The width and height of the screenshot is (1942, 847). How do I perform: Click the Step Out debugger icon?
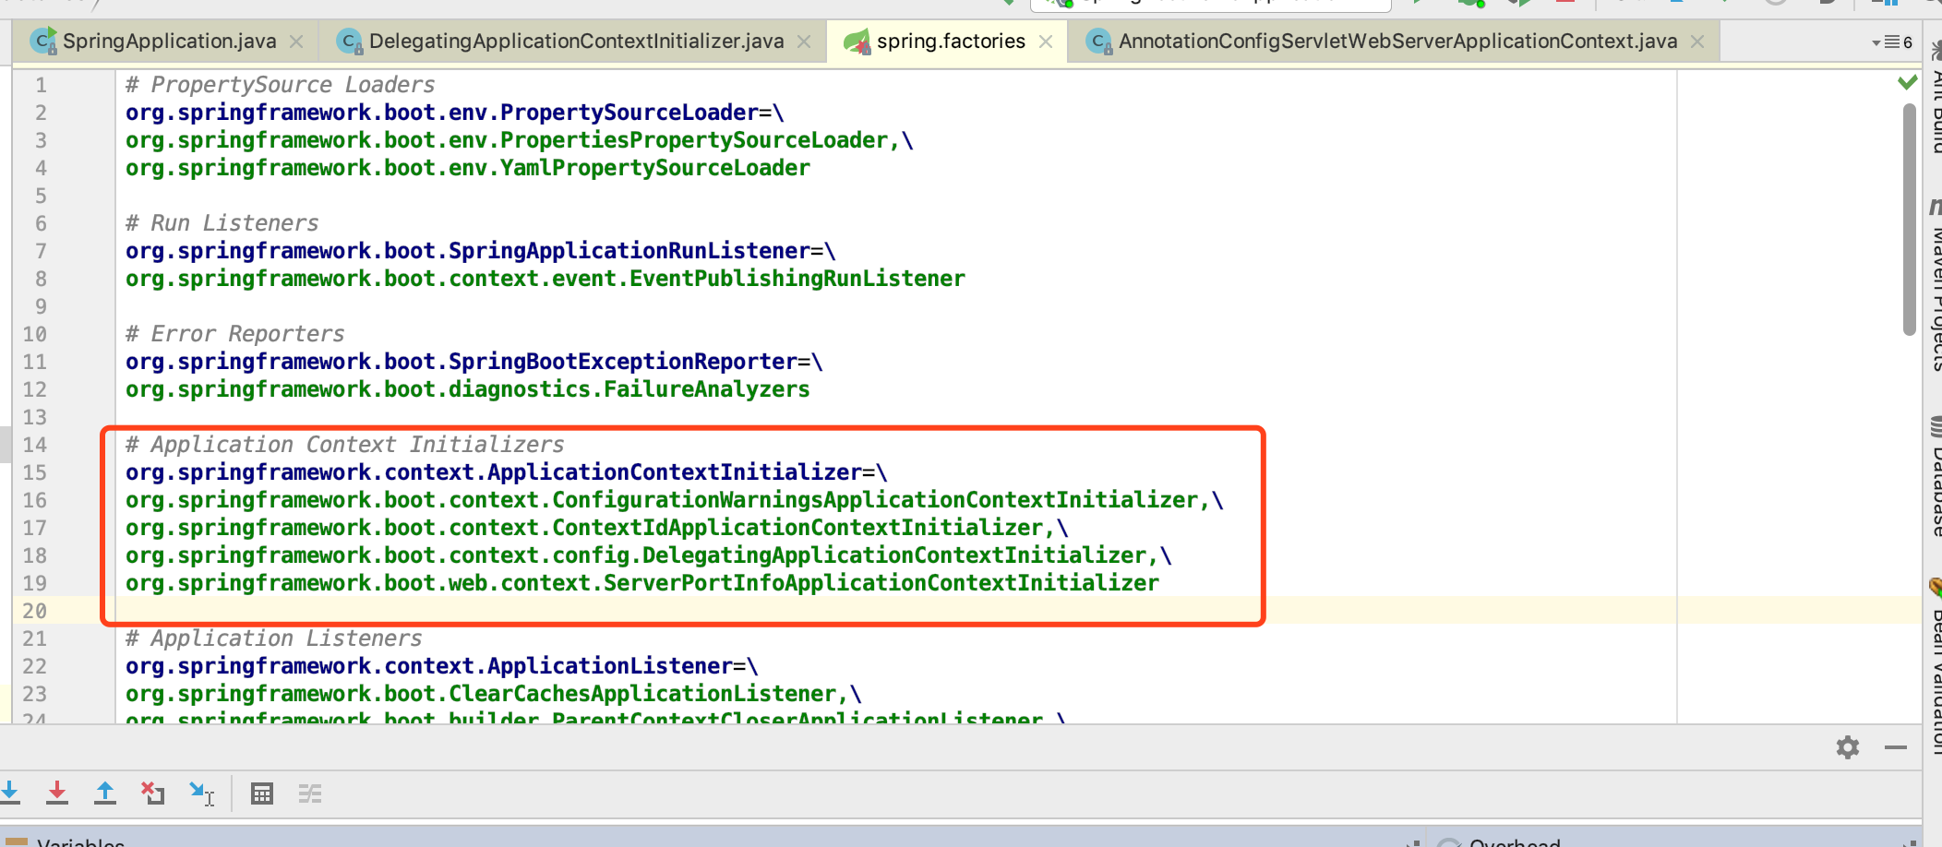[105, 793]
